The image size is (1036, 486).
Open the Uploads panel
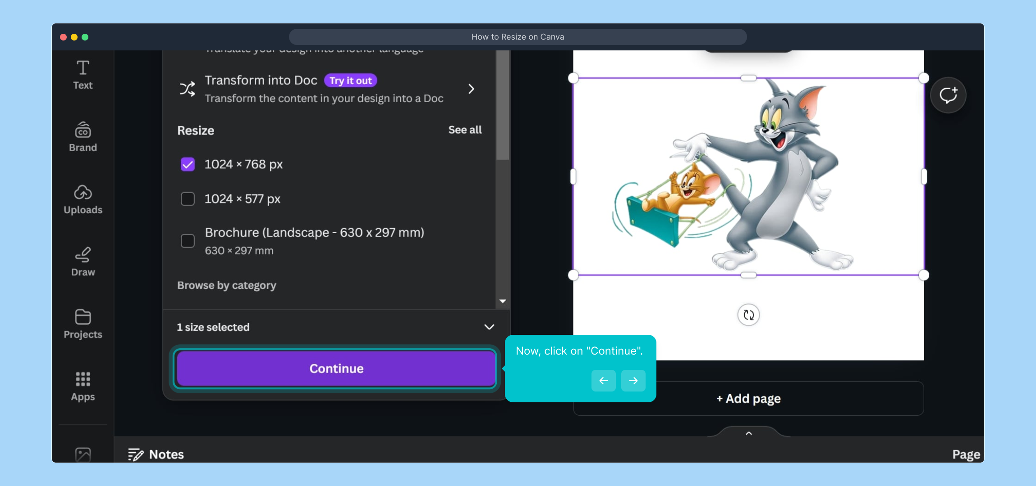[83, 199]
